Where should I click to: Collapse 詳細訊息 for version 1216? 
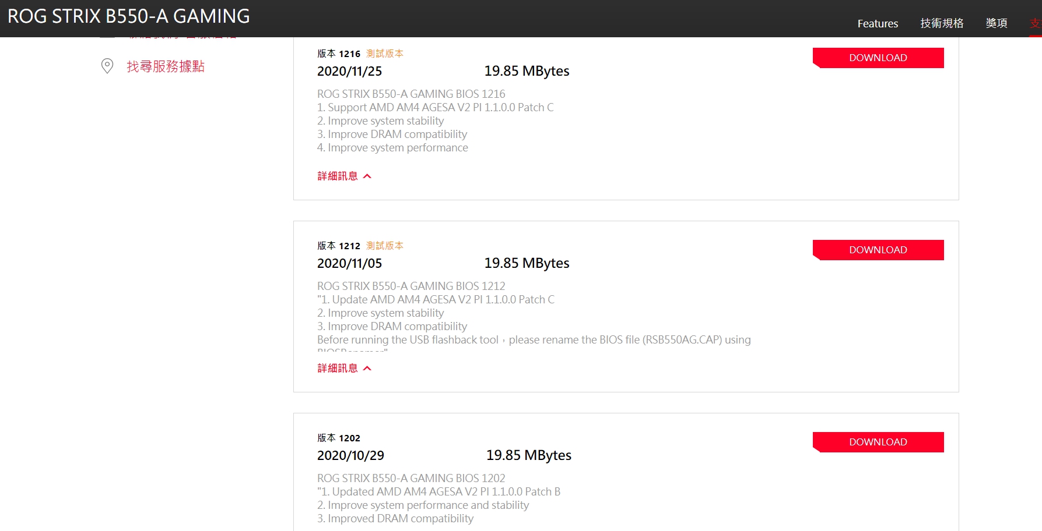(x=344, y=176)
